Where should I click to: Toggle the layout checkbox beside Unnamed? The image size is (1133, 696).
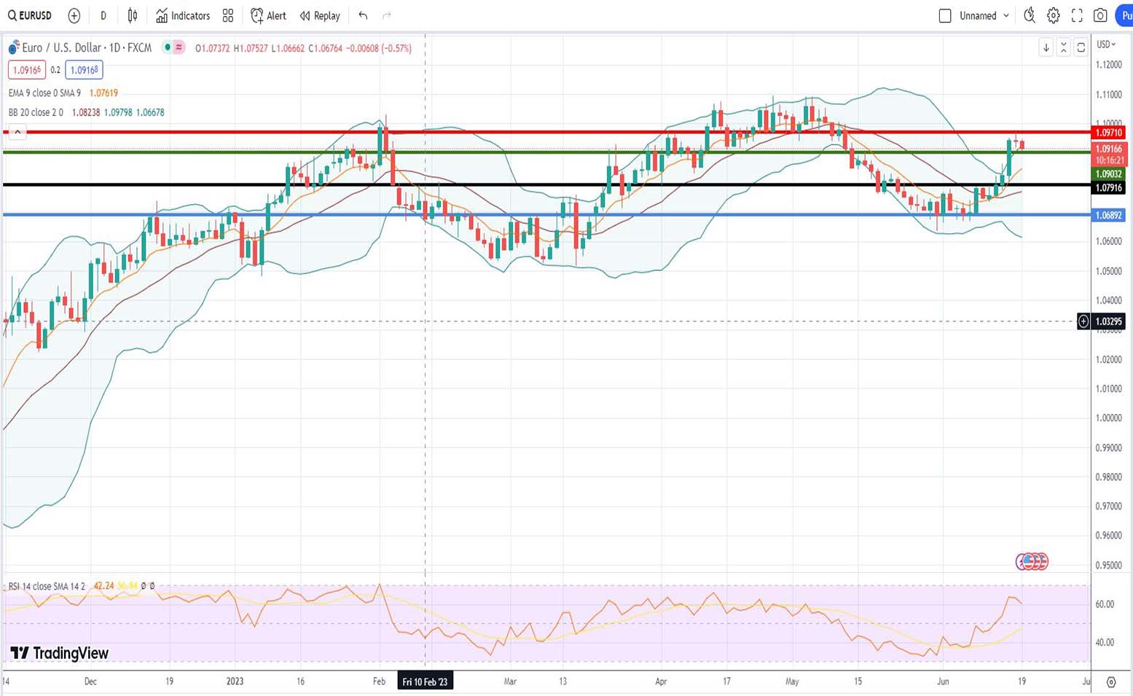point(945,15)
